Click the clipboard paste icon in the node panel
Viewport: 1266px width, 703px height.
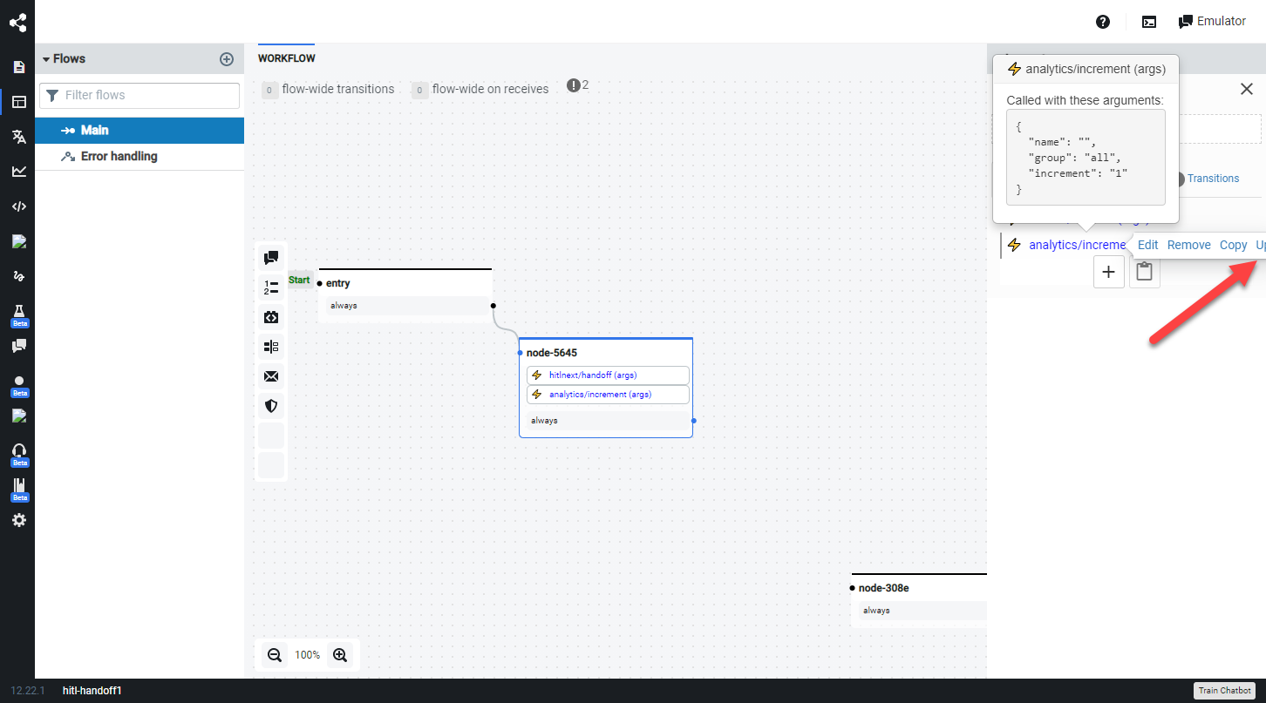tap(1144, 271)
